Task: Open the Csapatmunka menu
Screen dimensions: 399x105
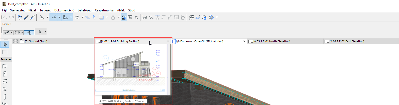Action: pyautogui.click(x=104, y=10)
